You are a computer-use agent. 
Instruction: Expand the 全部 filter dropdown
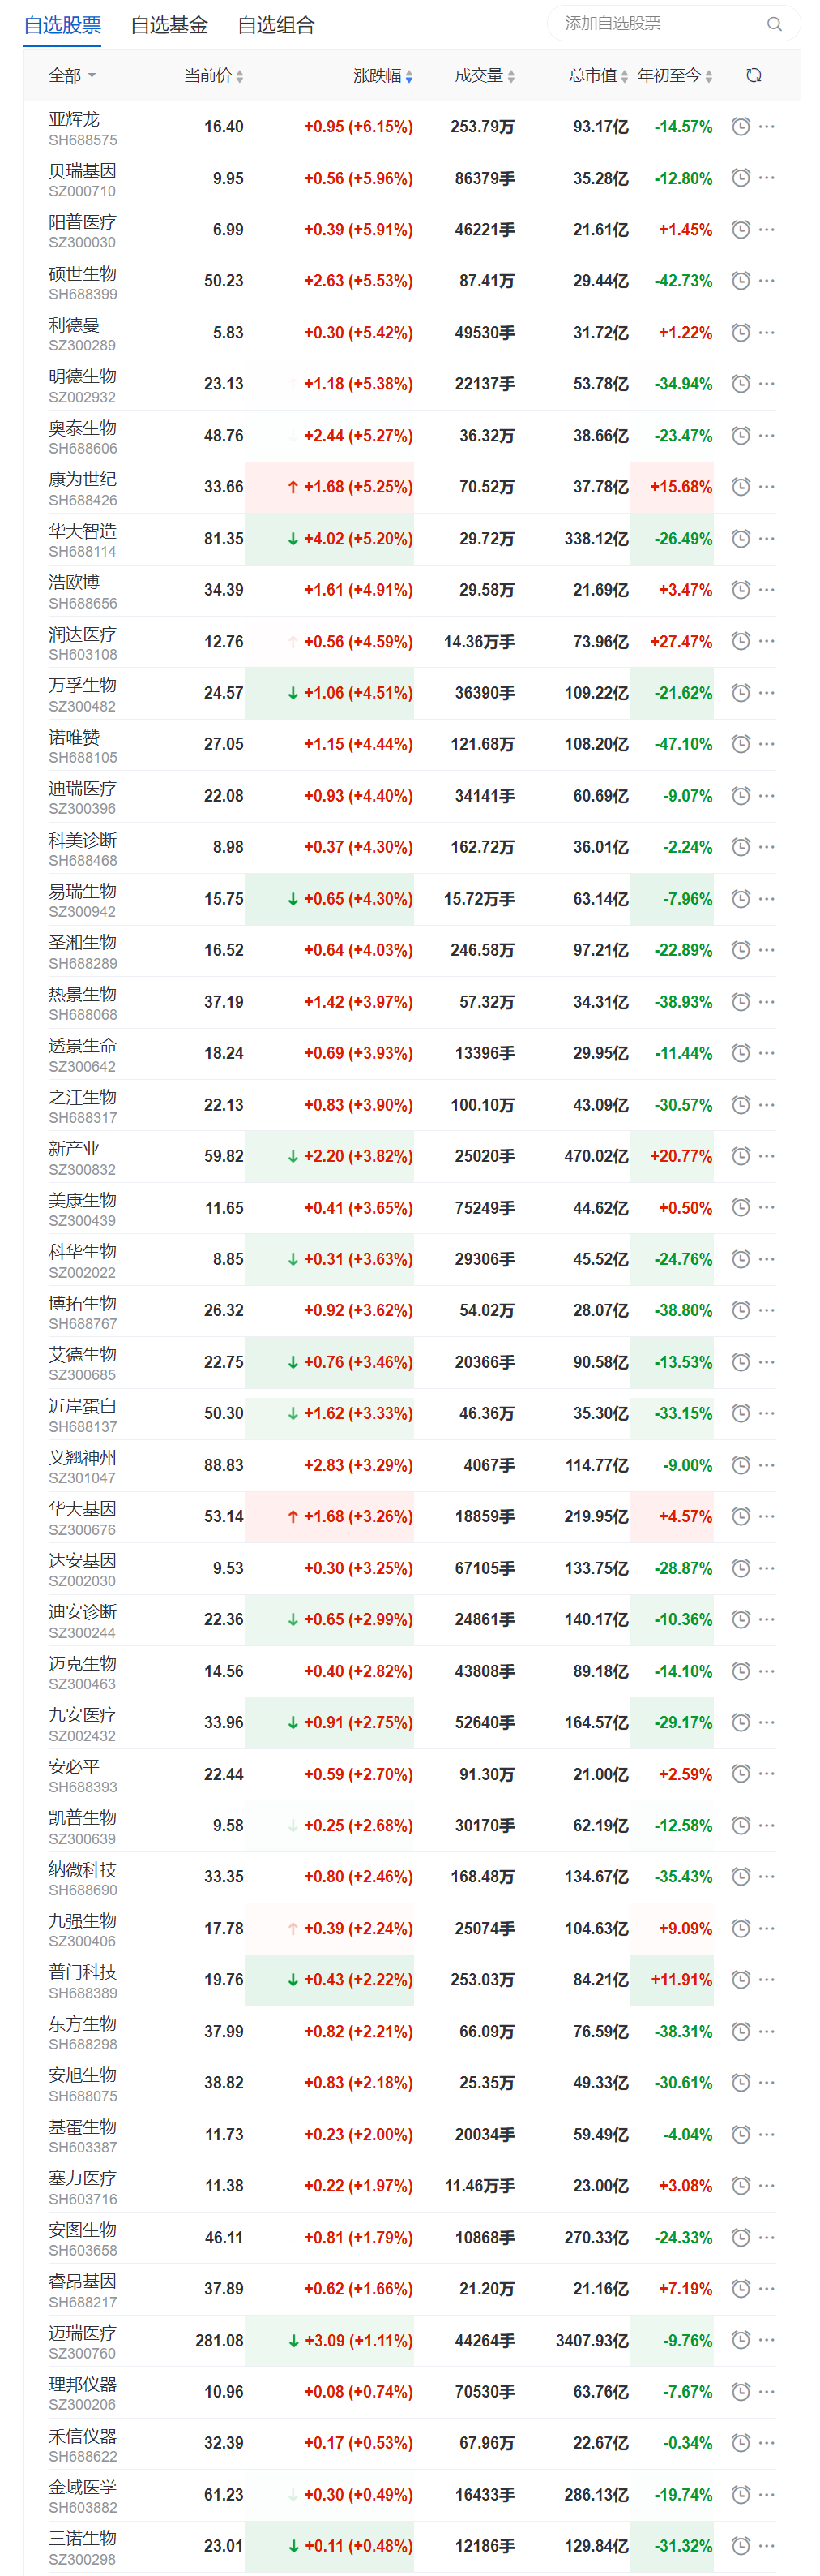point(72,76)
